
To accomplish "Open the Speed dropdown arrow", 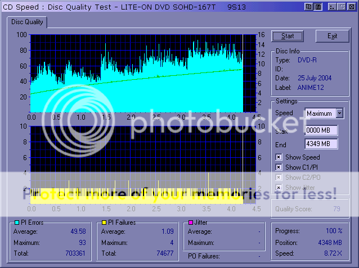I will pyautogui.click(x=340, y=113).
